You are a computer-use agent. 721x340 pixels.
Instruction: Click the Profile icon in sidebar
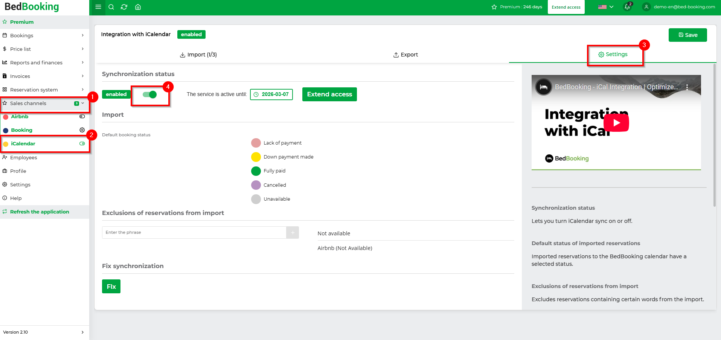coord(5,171)
